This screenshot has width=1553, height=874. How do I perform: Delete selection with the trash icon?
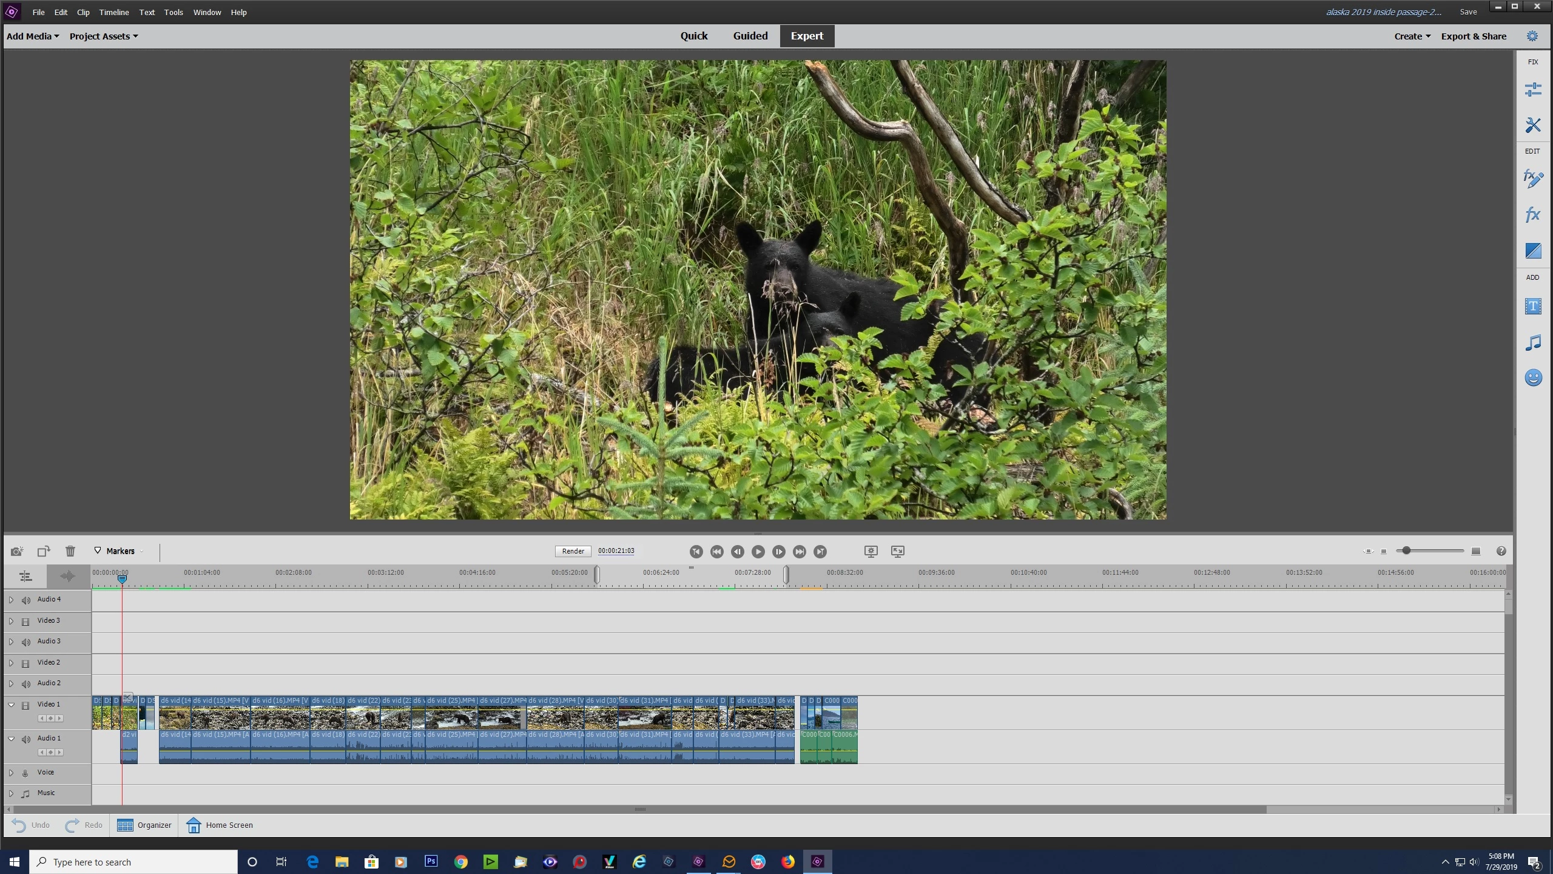pyautogui.click(x=70, y=551)
